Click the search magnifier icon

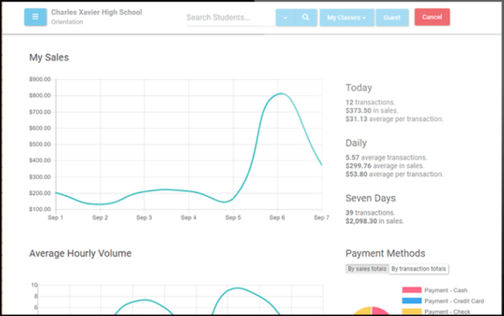(x=306, y=17)
